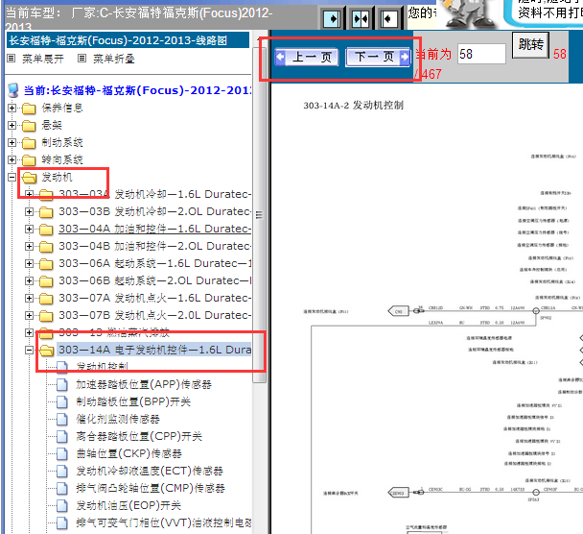Collapse 303—14A 电子发动机控件 node

pyautogui.click(x=29, y=350)
